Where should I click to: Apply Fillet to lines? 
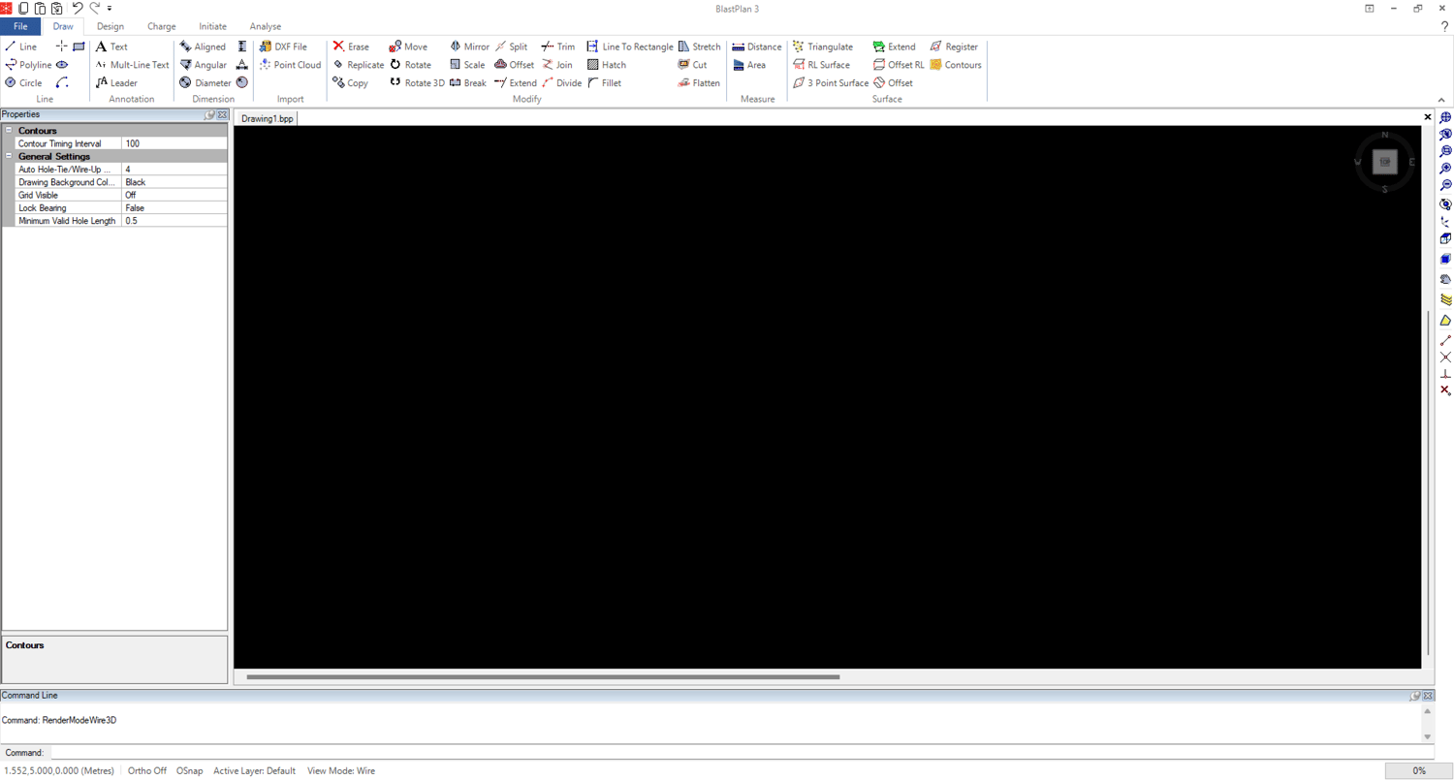coord(604,83)
